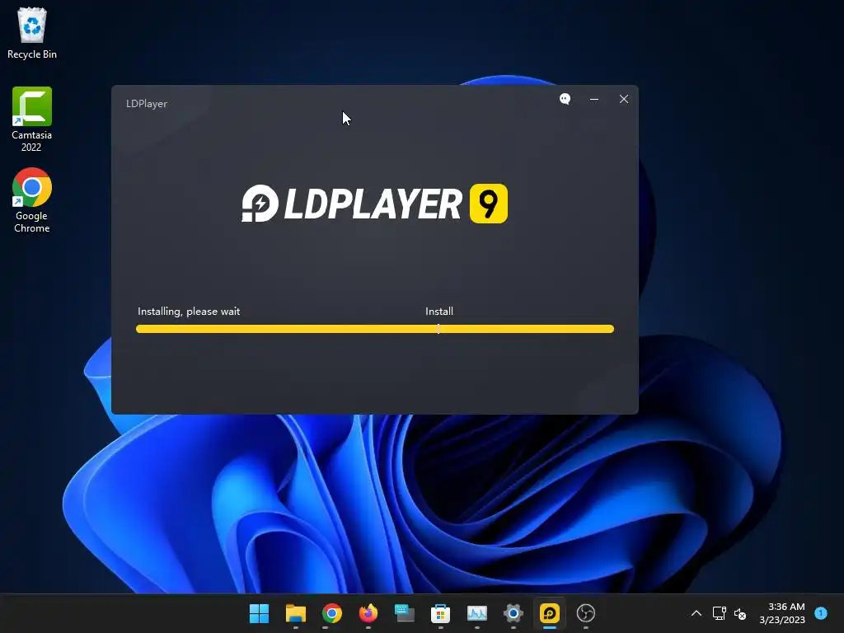Viewport: 844px width, 633px height.
Task: Launch Firefox from the taskbar
Action: pyautogui.click(x=368, y=613)
